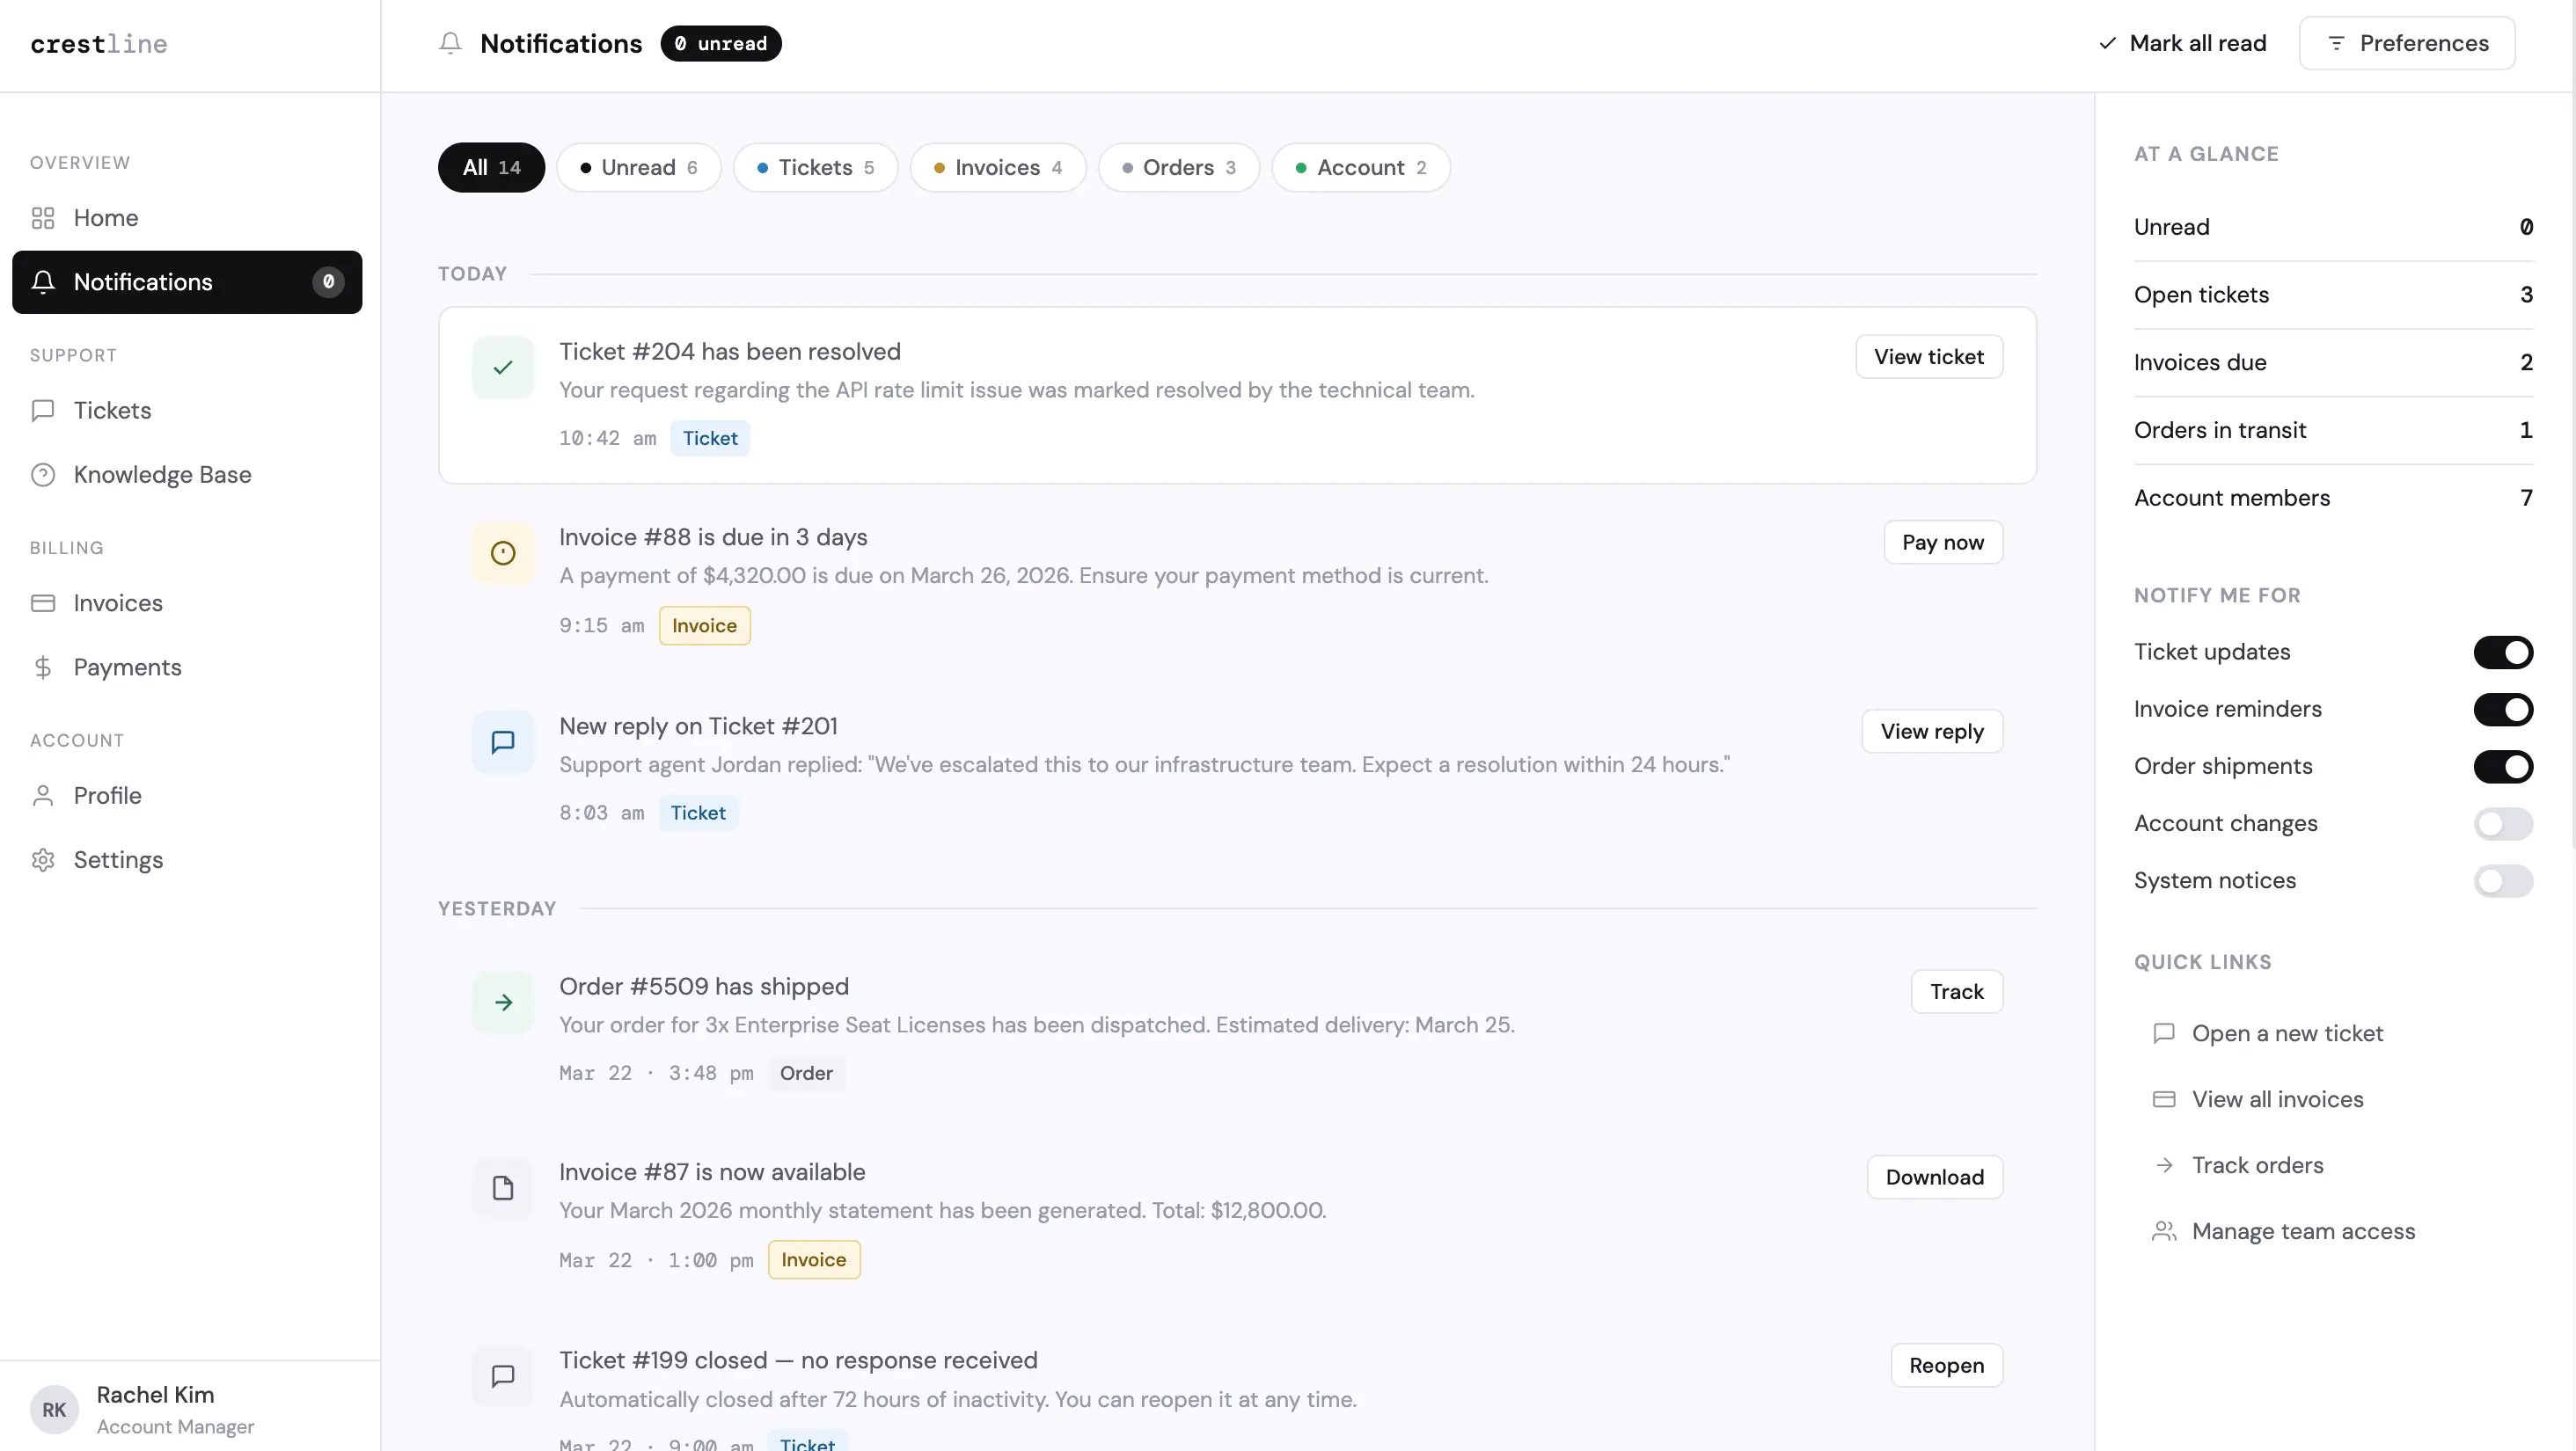Click the green checkmark icon on Ticket #204
The height and width of the screenshot is (1451, 2576).
click(503, 368)
